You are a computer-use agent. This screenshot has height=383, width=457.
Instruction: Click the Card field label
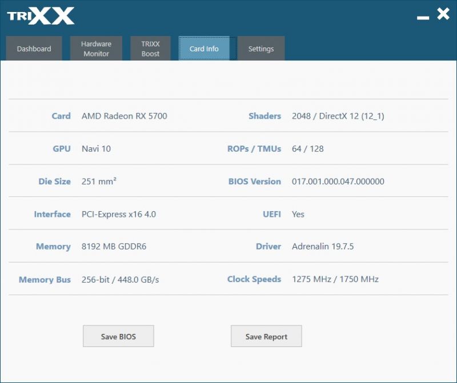(61, 116)
